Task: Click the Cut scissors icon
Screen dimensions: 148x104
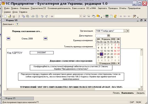Action: click(x=19, y=16)
